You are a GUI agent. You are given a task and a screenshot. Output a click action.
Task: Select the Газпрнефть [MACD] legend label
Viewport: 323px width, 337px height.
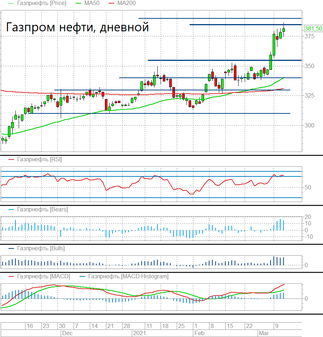click(43, 276)
